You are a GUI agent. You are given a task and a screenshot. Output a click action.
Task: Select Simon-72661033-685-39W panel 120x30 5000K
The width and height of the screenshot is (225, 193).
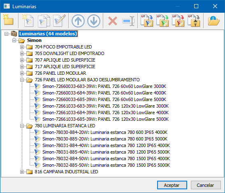tap(105, 119)
